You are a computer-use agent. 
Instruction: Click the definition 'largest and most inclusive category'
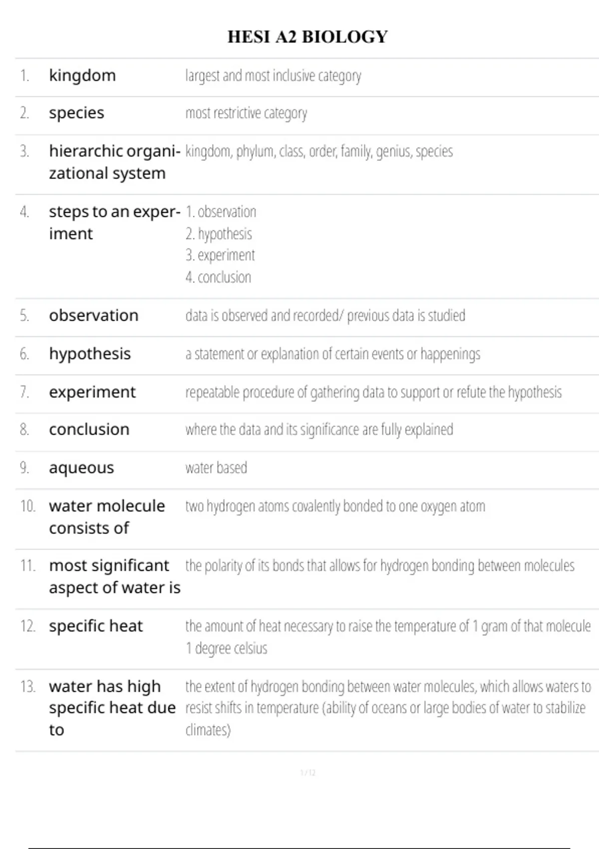[273, 75]
